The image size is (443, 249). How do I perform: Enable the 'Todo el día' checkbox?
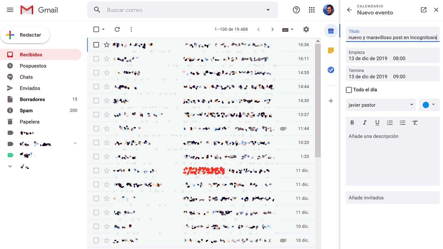(349, 90)
